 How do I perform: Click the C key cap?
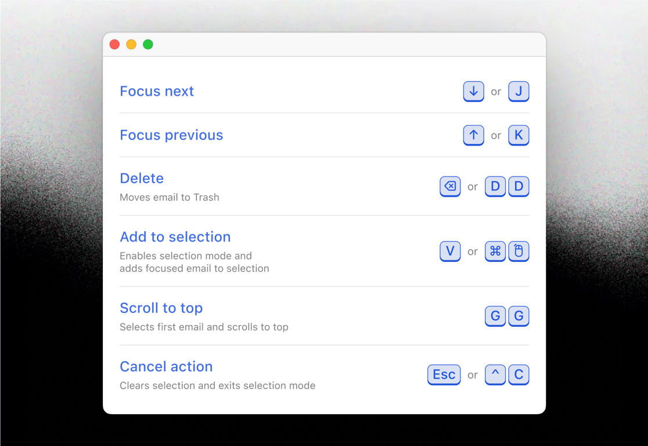coord(519,375)
